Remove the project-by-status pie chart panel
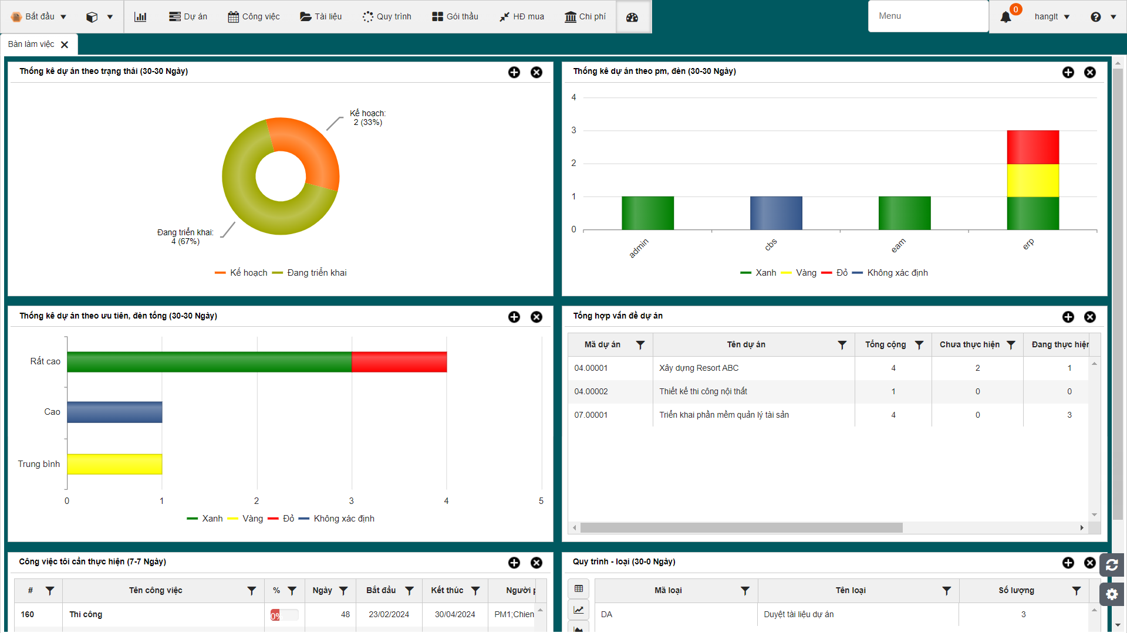The height and width of the screenshot is (633, 1127). coord(536,72)
